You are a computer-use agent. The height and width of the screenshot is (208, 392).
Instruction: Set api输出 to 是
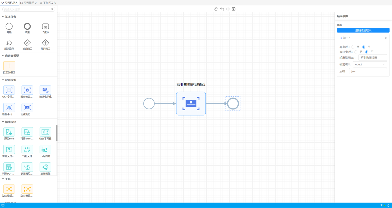coord(353,47)
